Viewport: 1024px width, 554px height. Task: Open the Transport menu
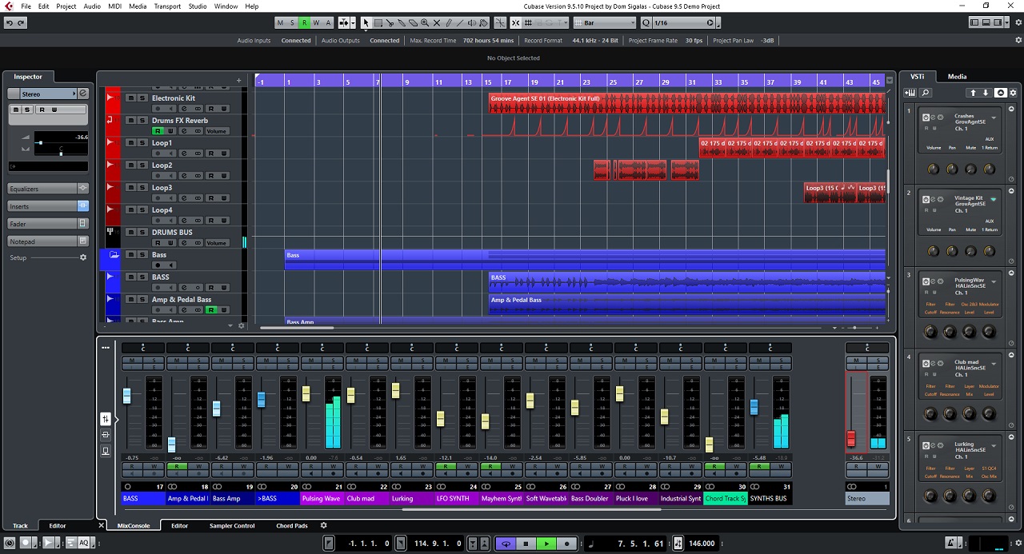point(166,6)
